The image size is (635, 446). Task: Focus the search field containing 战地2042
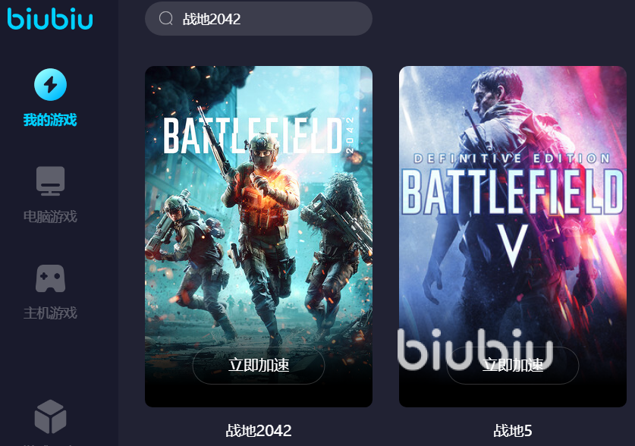259,19
